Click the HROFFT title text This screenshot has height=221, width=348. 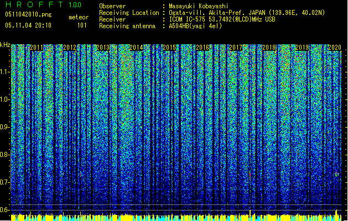point(34,5)
